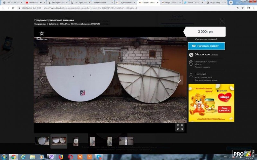Go to next photo with right arrow
This screenshot has width=257, height=160.
click(179, 80)
